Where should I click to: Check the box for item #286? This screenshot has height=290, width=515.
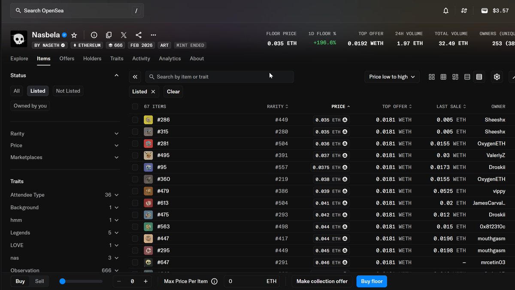pyautogui.click(x=135, y=120)
